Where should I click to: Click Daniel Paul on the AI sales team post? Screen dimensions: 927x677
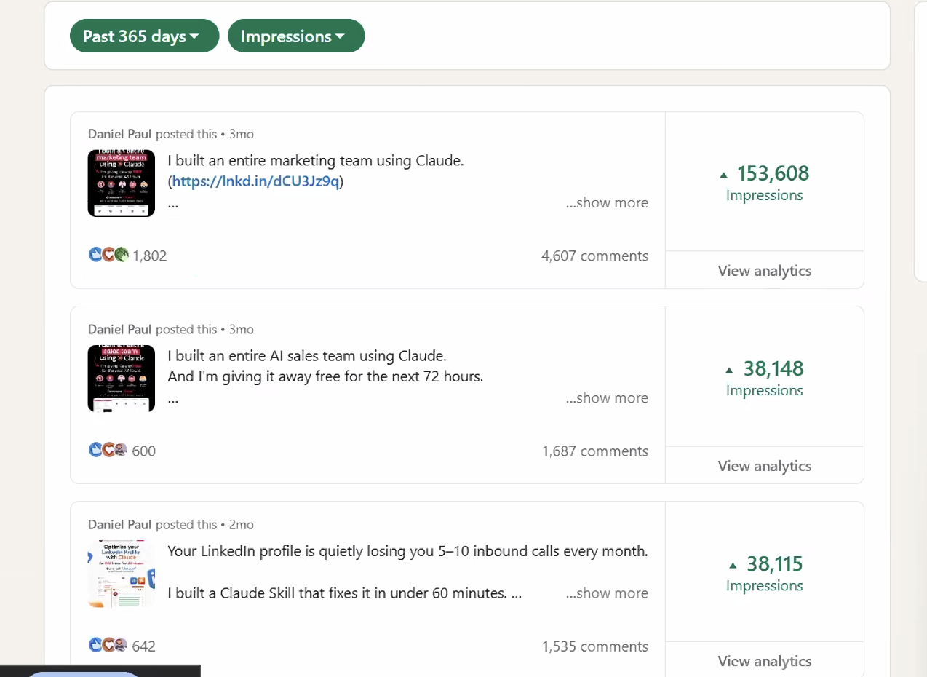point(120,329)
